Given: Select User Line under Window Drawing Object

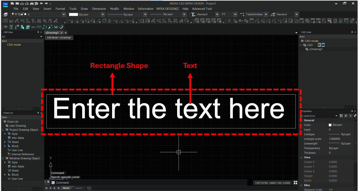Looking at the screenshot, I should click(x=17, y=179).
